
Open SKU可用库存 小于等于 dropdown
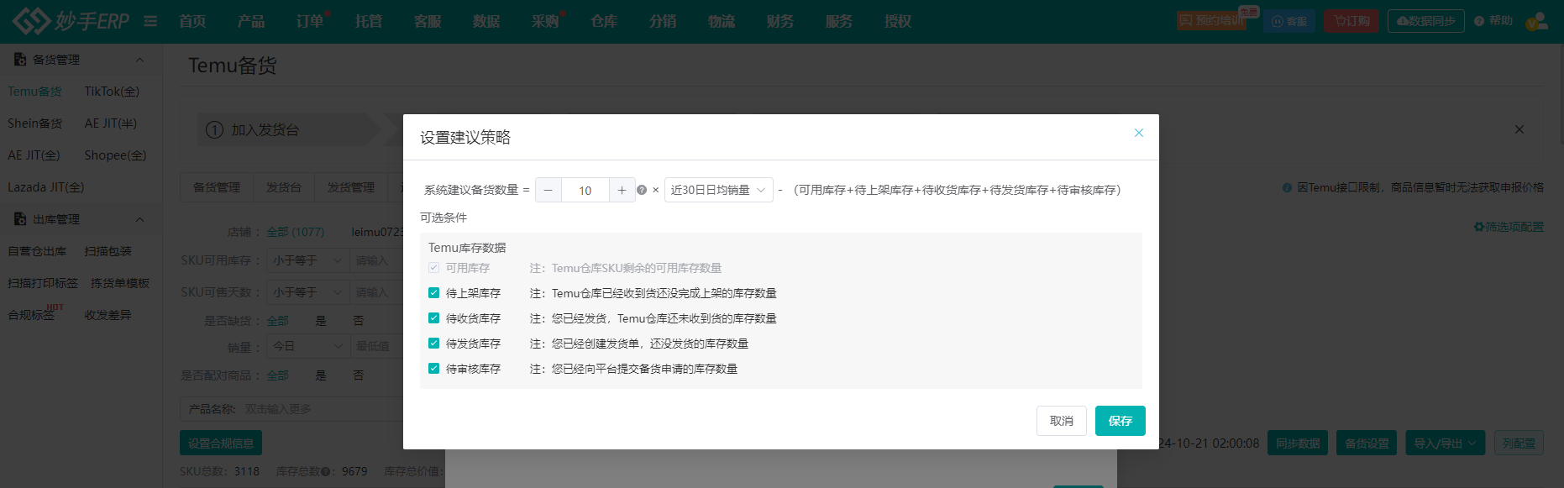point(307,260)
